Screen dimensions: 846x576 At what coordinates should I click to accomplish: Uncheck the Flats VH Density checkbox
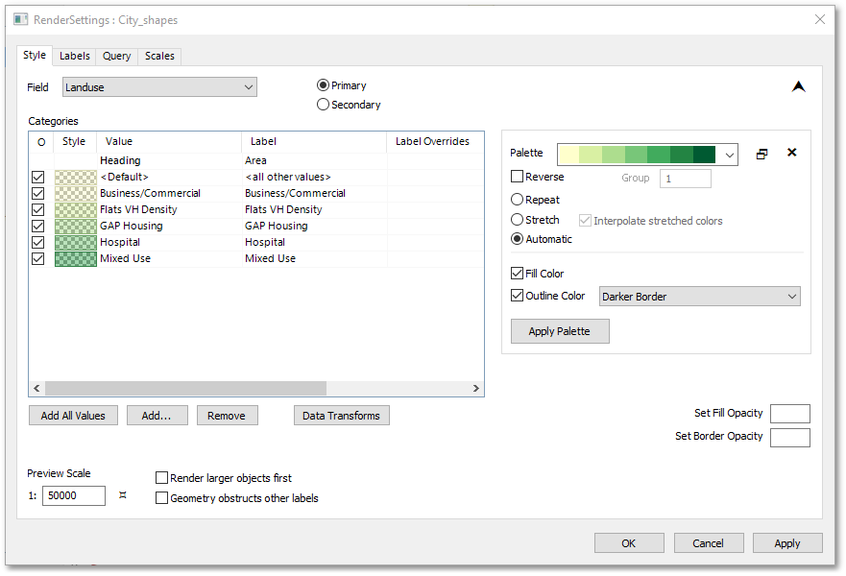(x=37, y=209)
